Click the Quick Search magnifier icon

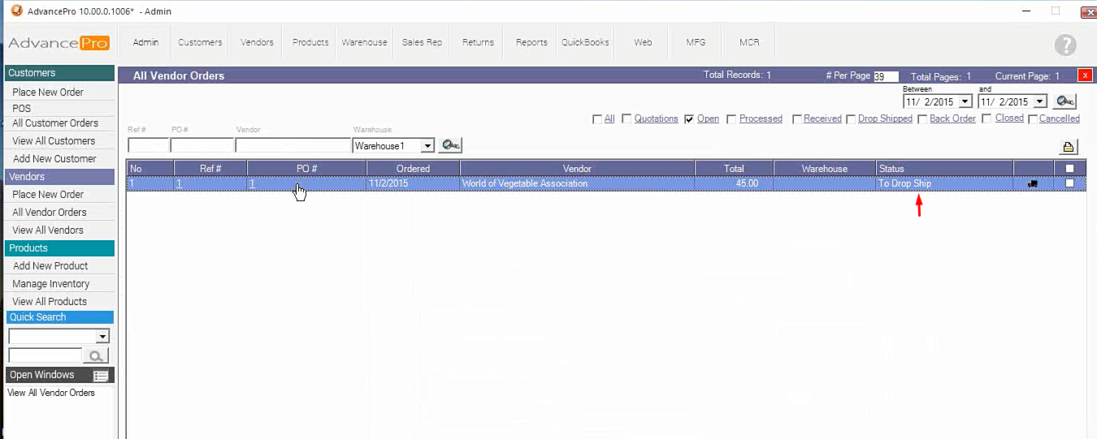(96, 355)
